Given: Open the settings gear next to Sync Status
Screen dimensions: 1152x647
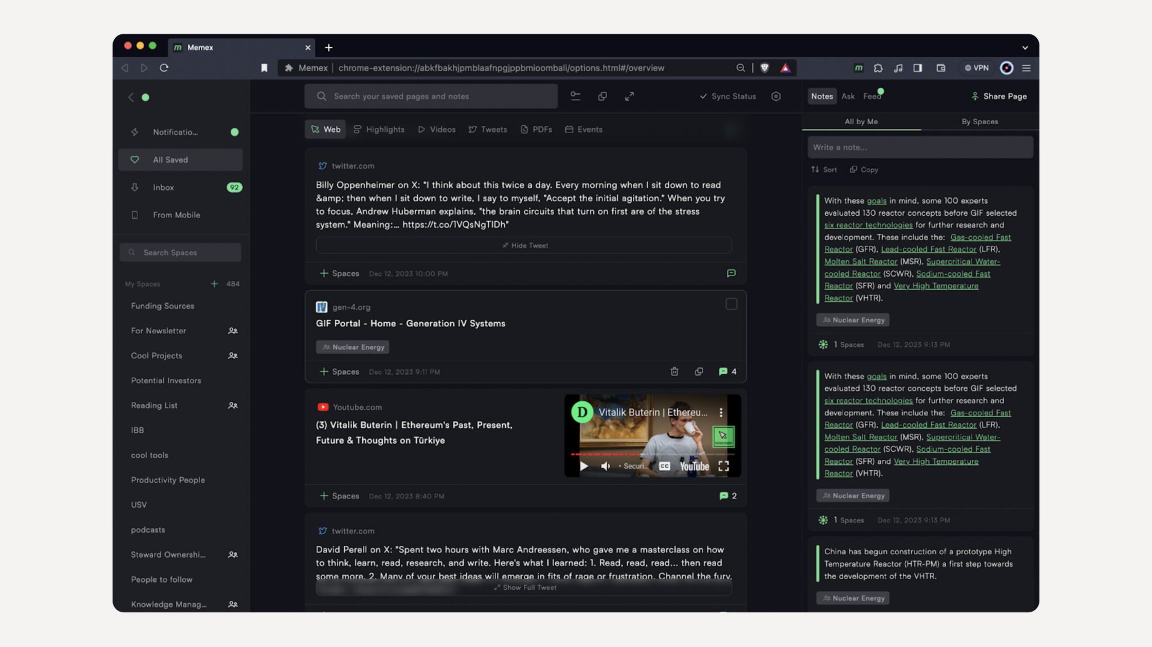Looking at the screenshot, I should pos(776,96).
